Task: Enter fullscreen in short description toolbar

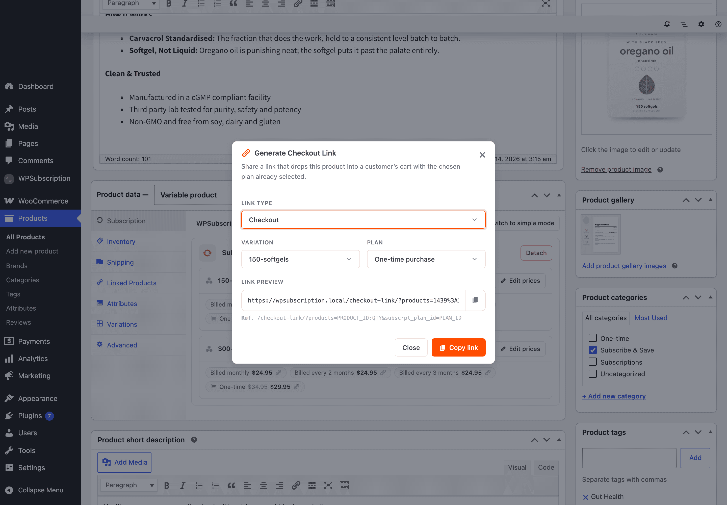Action: point(328,485)
